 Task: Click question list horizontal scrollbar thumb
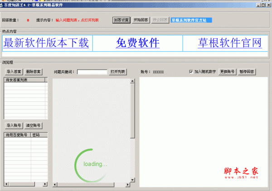point(86,185)
